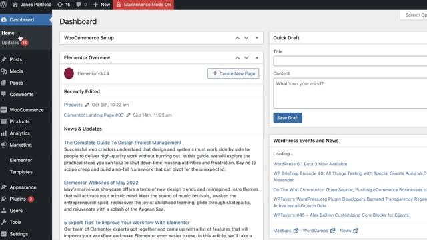Click the WooCommerce icon in sidebar
427x240 pixels.
tap(4, 109)
